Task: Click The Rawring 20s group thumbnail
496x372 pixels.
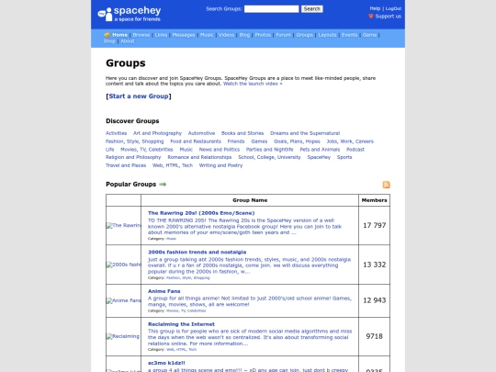Action: coord(123,225)
